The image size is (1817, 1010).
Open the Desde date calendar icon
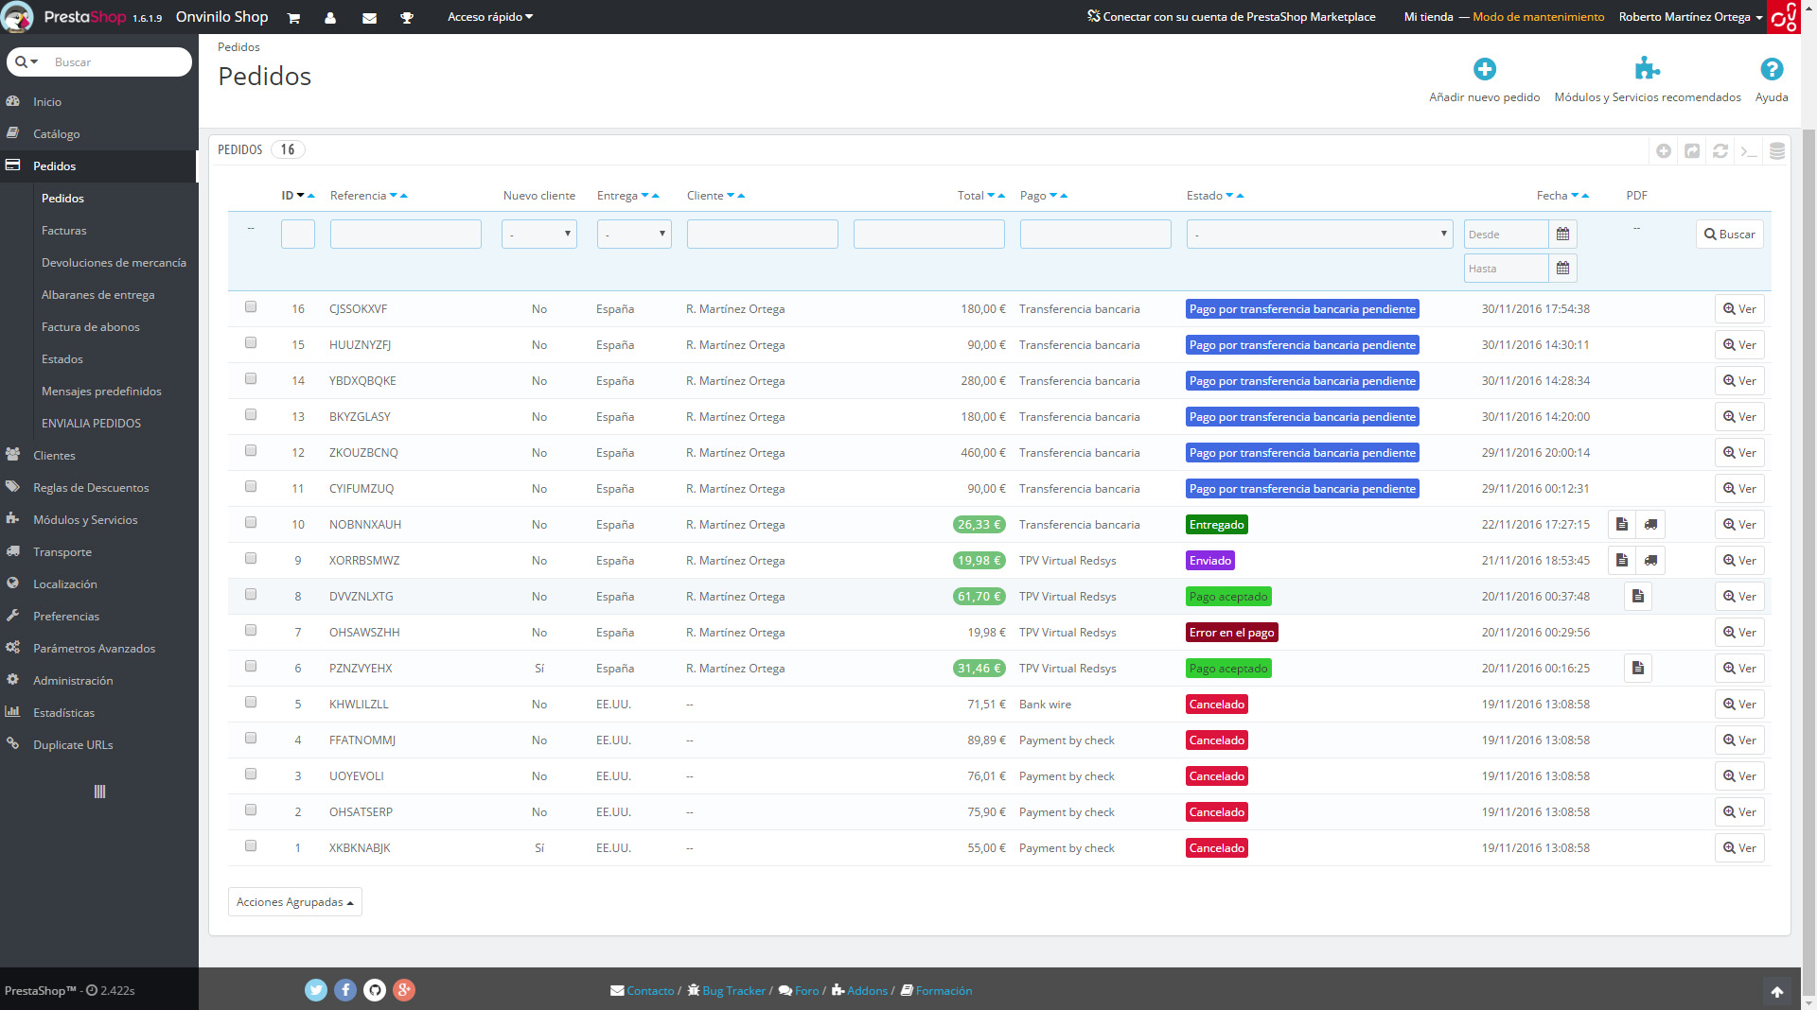(x=1562, y=235)
